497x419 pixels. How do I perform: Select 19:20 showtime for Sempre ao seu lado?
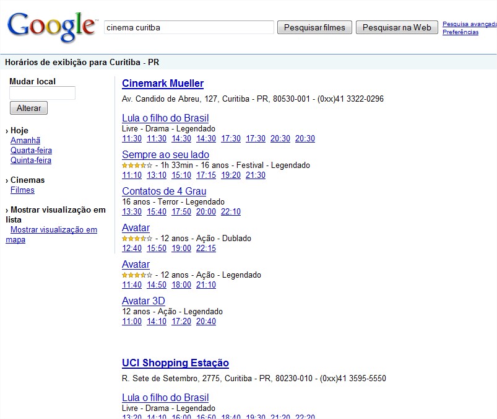click(231, 175)
